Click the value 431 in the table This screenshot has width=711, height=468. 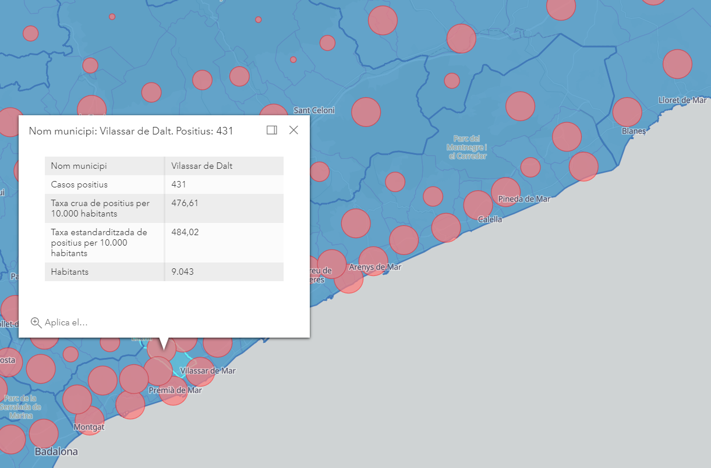click(x=179, y=185)
